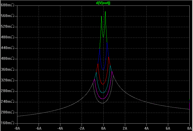Image resolution: width=193 pixels, height=131 pixels.
Task: Click the green trace's tallest peak
Action: pyautogui.click(x=105, y=12)
